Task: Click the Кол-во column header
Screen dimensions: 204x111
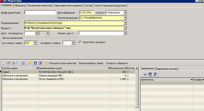Action: [131, 68]
